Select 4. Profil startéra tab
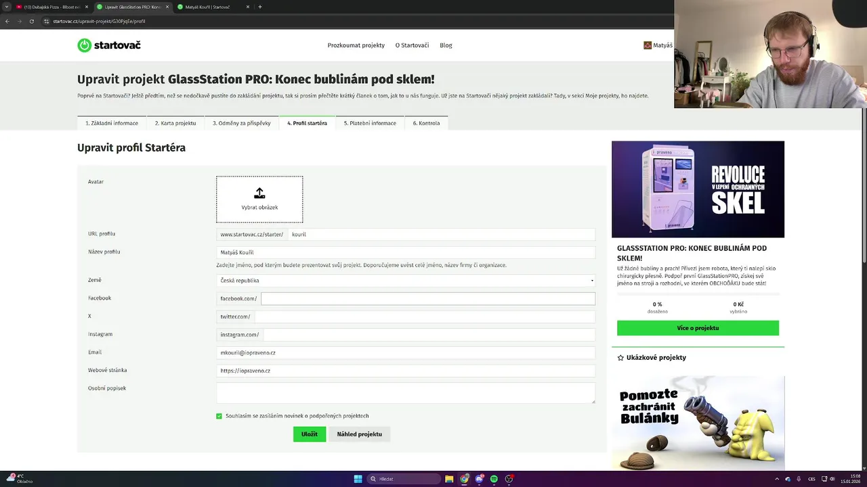 coord(307,123)
